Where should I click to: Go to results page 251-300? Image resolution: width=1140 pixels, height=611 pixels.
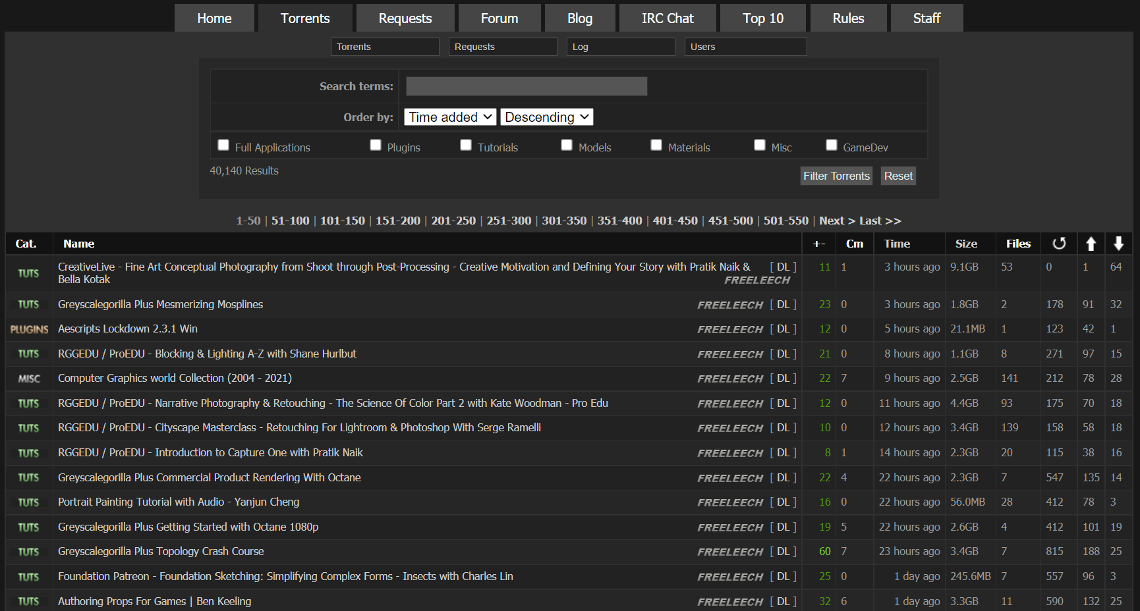point(509,221)
